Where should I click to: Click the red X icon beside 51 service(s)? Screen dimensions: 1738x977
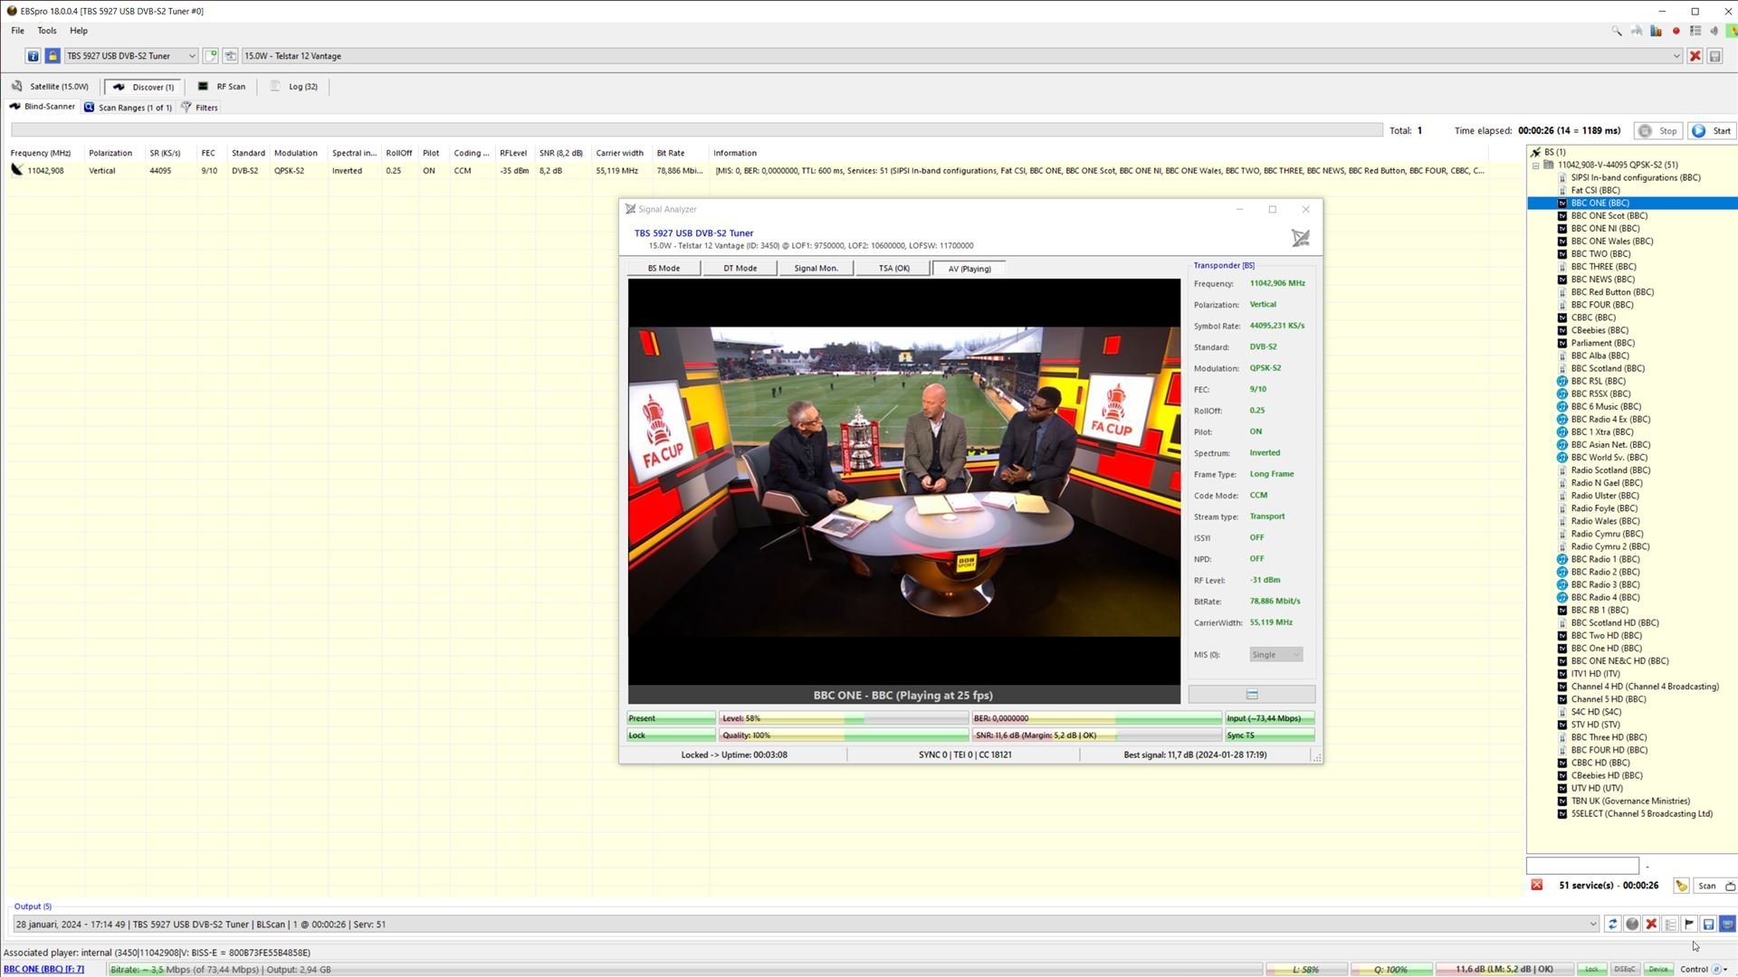(x=1536, y=886)
